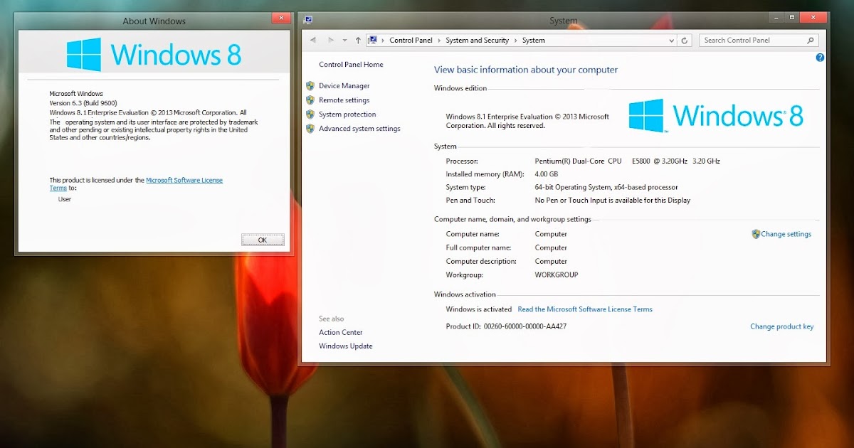Viewport: 854px width, 448px height.
Task: Open recent locations dropdown beside forward arrow
Action: coord(344,40)
